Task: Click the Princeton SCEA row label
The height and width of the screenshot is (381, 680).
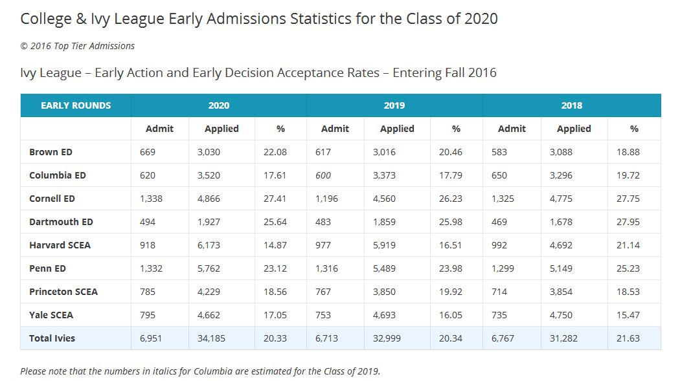Action: (63, 292)
